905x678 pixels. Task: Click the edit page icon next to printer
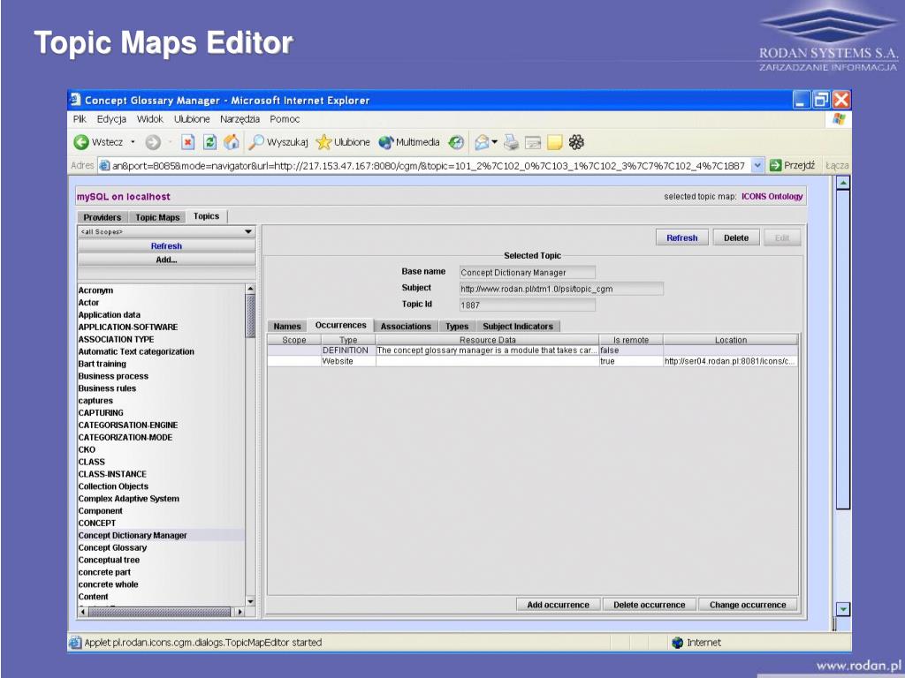533,142
